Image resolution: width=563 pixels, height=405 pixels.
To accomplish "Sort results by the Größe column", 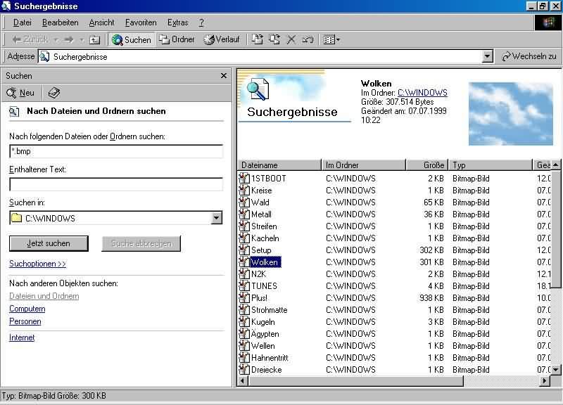I will 426,165.
